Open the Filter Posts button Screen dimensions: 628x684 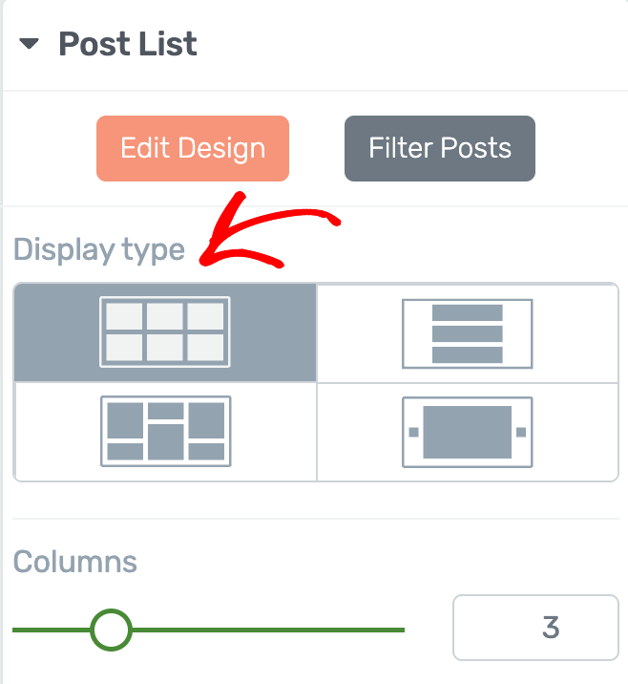tap(440, 148)
